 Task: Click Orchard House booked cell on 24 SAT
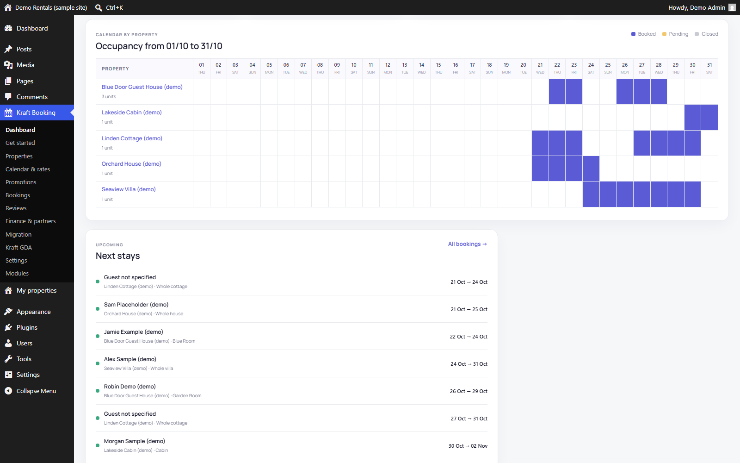pyautogui.click(x=591, y=169)
